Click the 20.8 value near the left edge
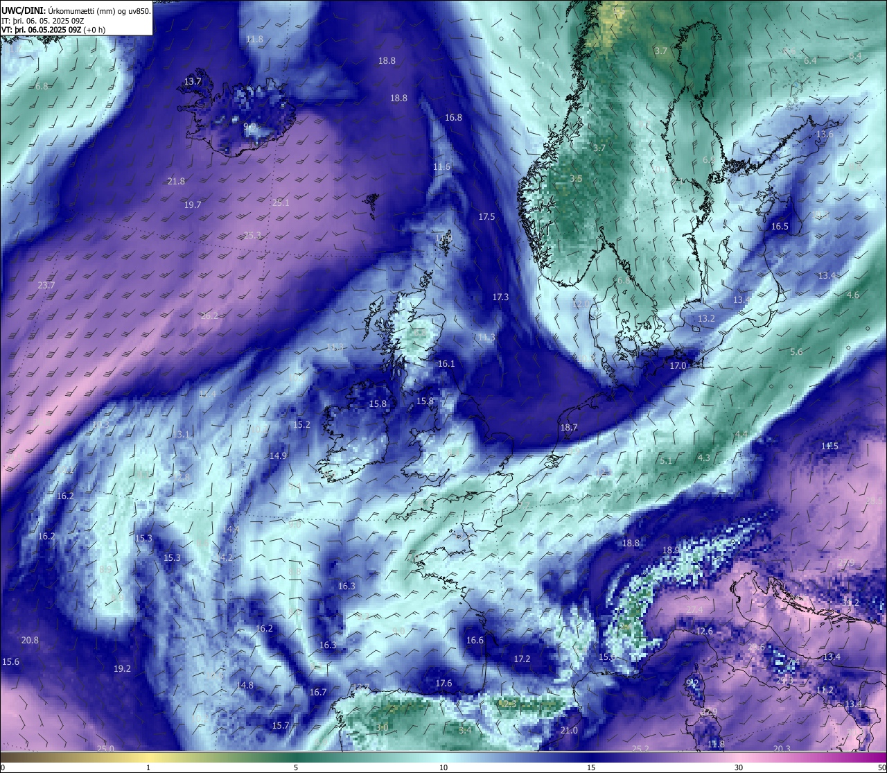The width and height of the screenshot is (887, 773). [30, 641]
